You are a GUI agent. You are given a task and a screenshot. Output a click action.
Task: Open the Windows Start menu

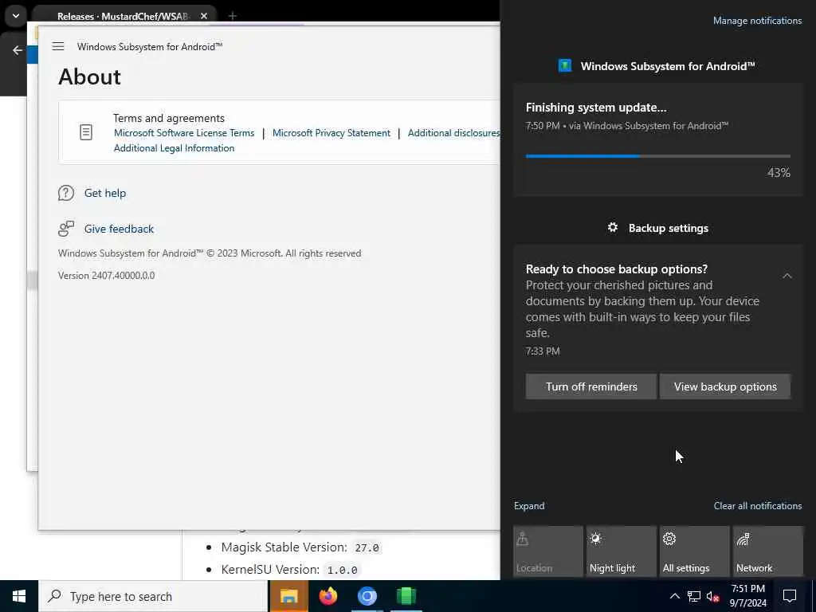pos(19,596)
